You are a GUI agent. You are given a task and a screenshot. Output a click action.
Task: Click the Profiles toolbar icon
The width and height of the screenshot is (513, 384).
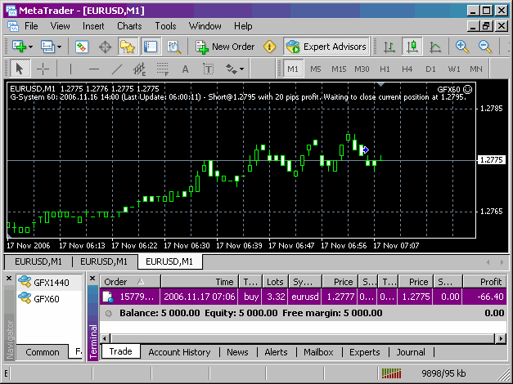pos(47,47)
